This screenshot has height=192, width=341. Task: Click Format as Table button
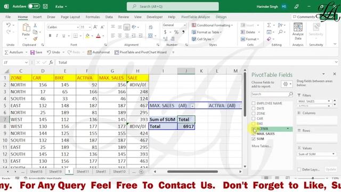pos(207,32)
